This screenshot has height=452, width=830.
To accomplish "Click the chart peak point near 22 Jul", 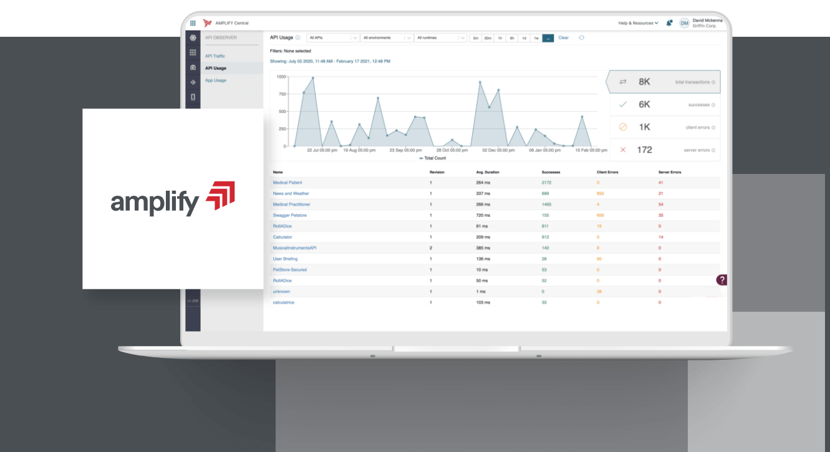I will [x=313, y=78].
